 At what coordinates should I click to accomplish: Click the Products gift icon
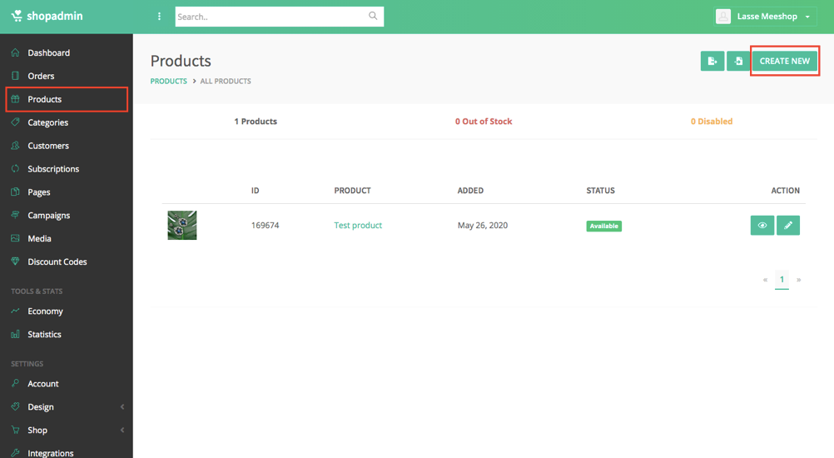coord(16,99)
